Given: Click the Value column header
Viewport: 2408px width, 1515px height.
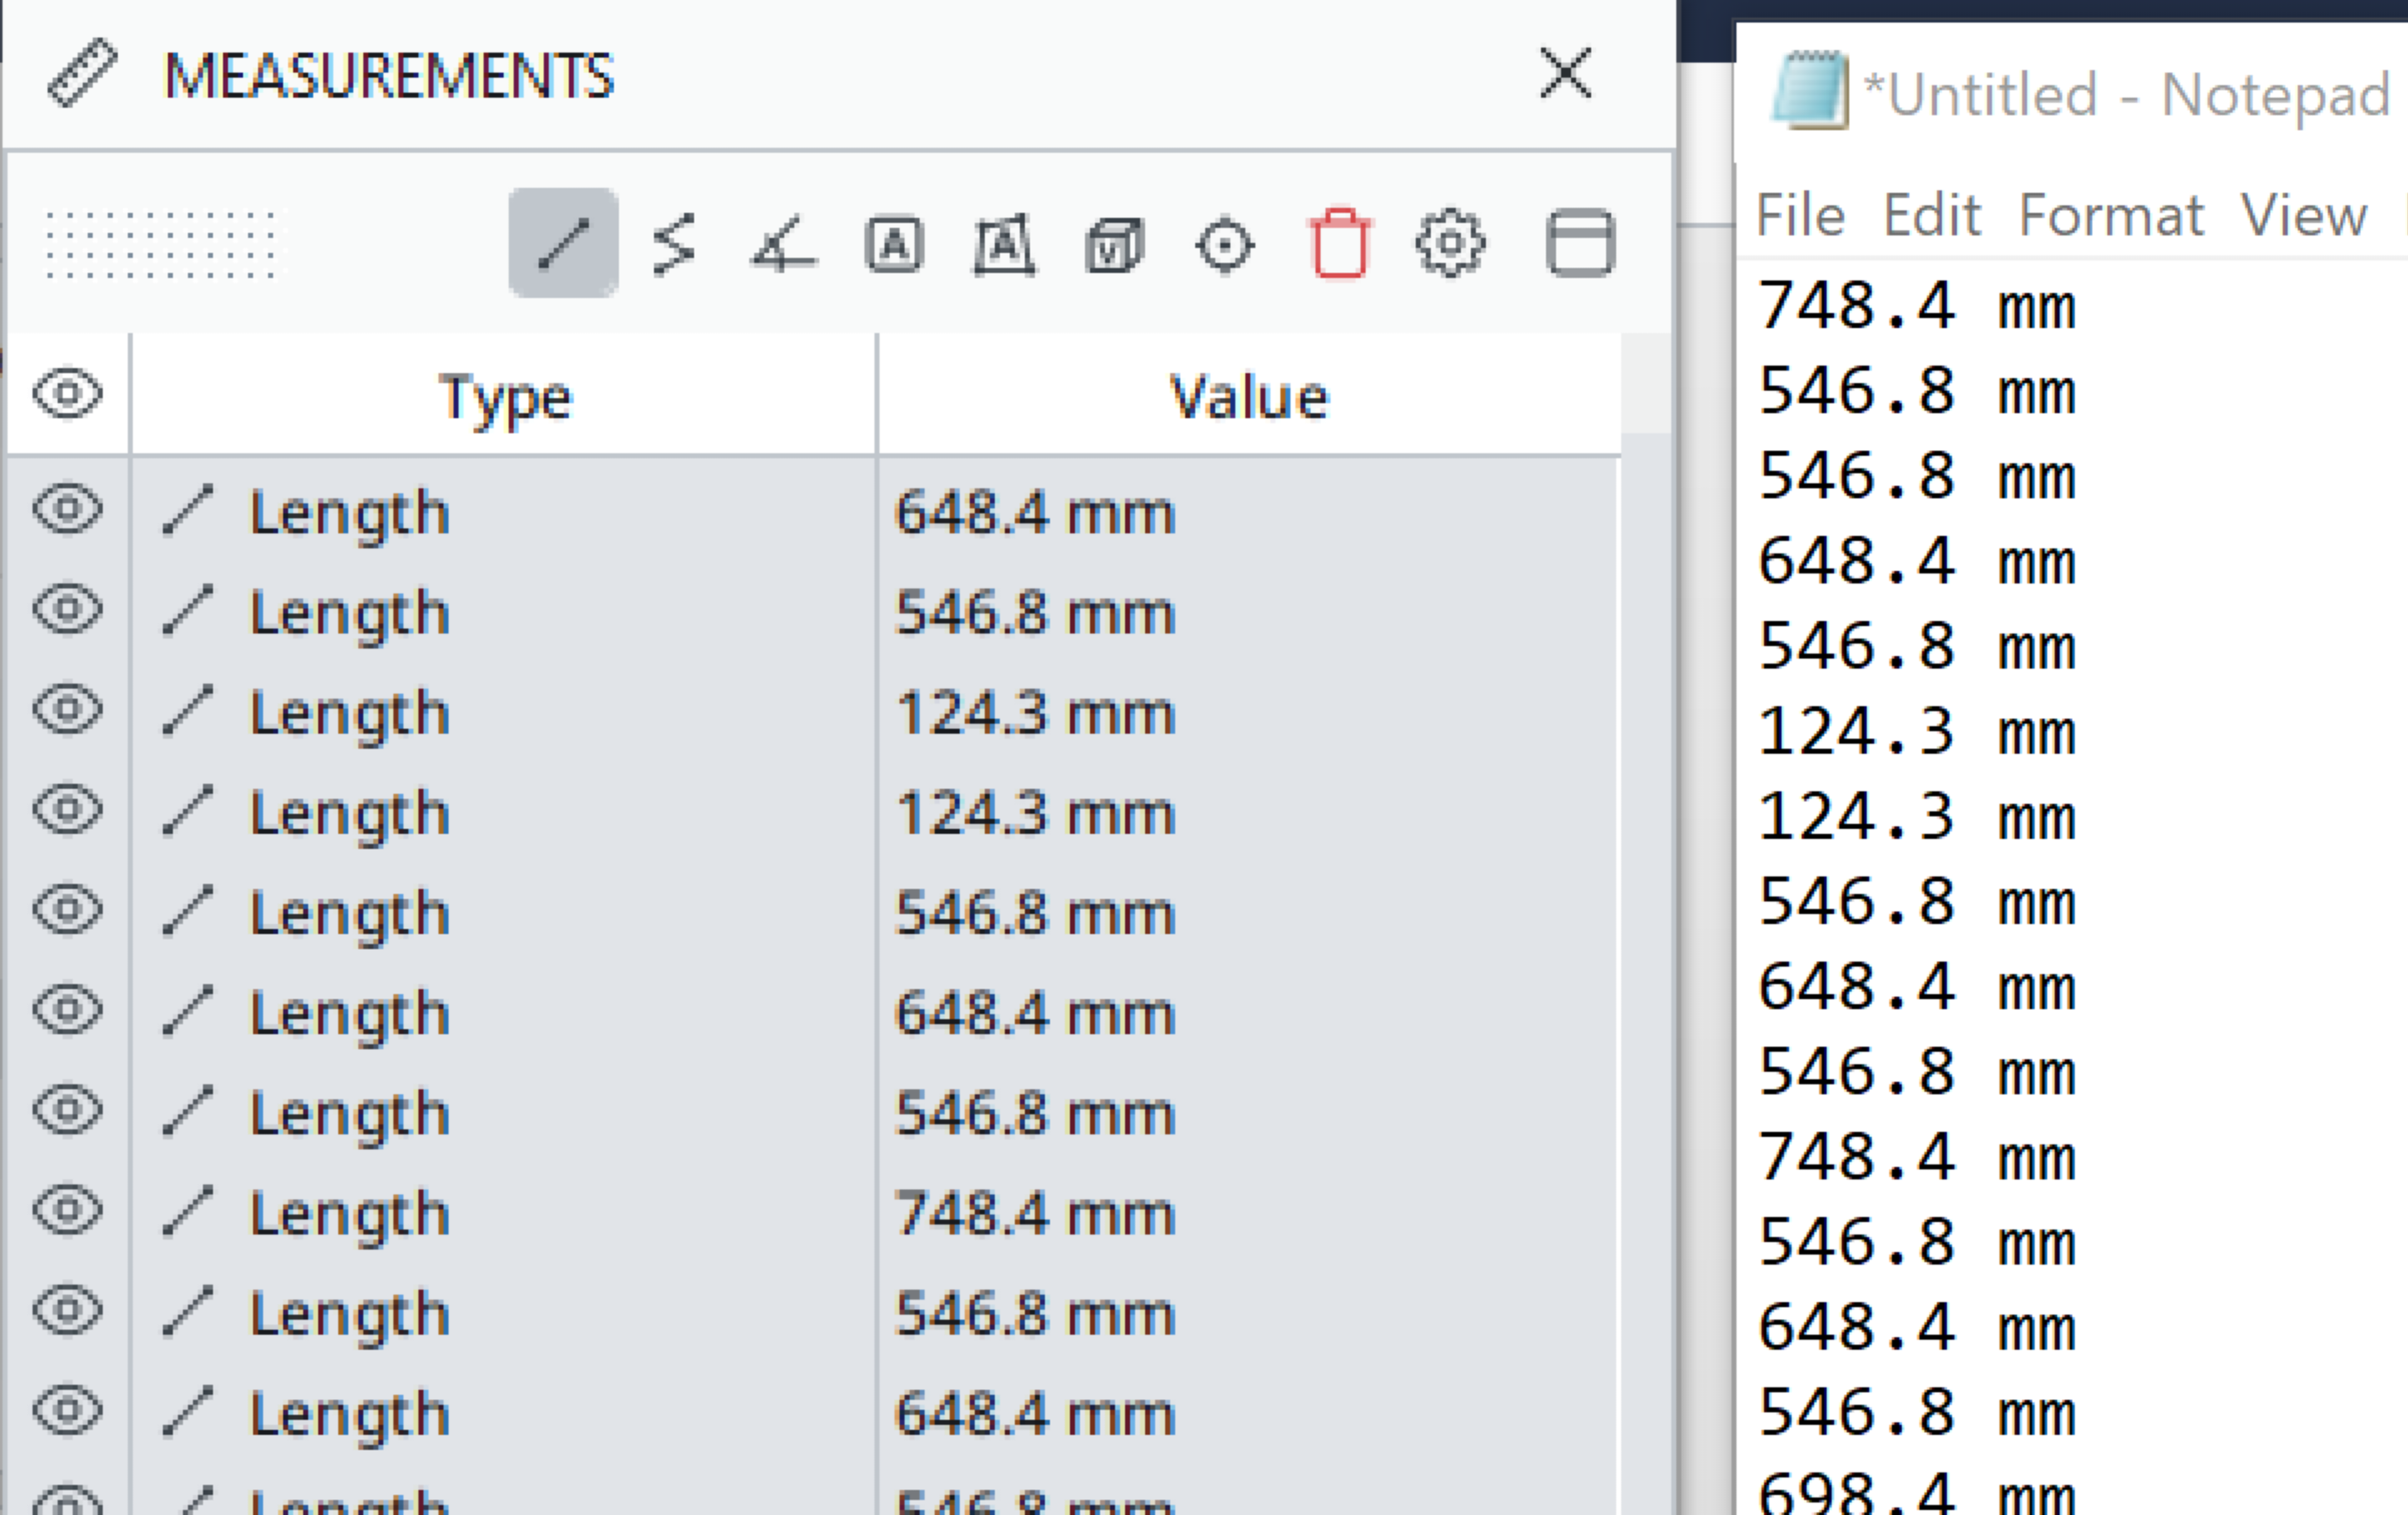Looking at the screenshot, I should point(1248,395).
